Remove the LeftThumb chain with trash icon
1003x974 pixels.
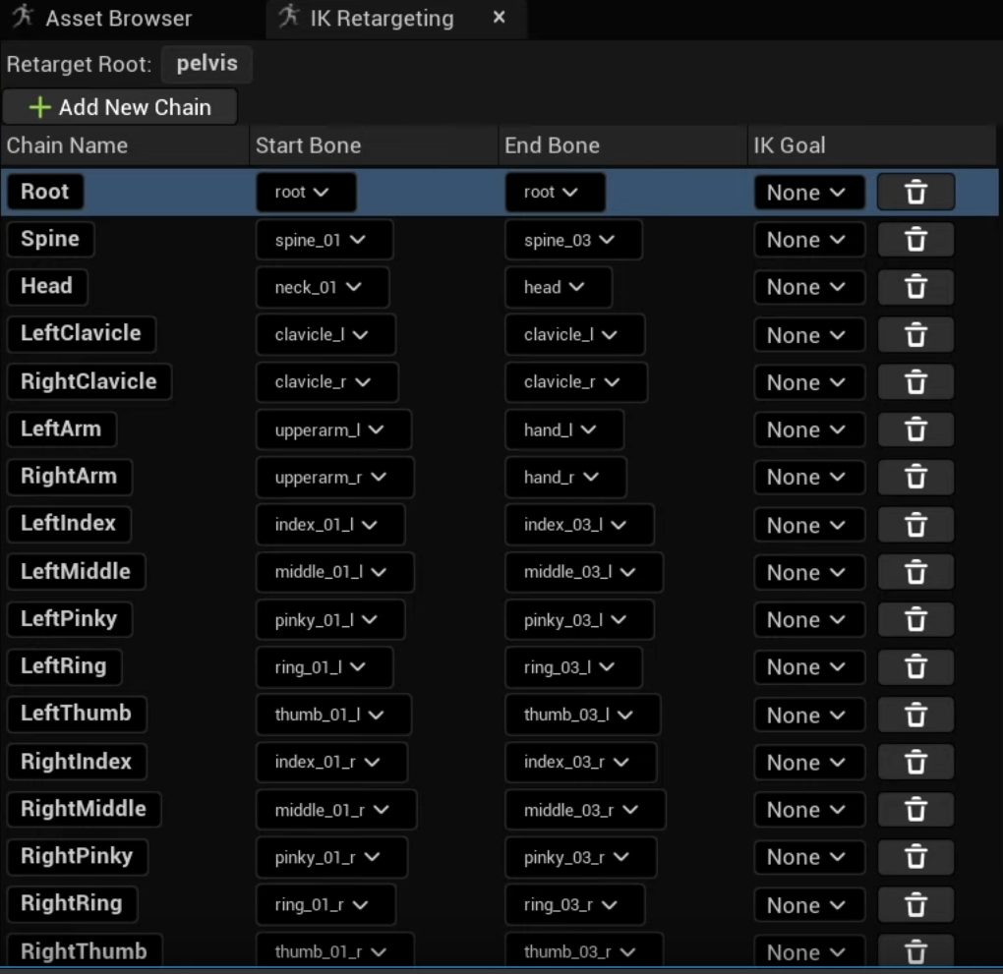pyautogui.click(x=915, y=715)
